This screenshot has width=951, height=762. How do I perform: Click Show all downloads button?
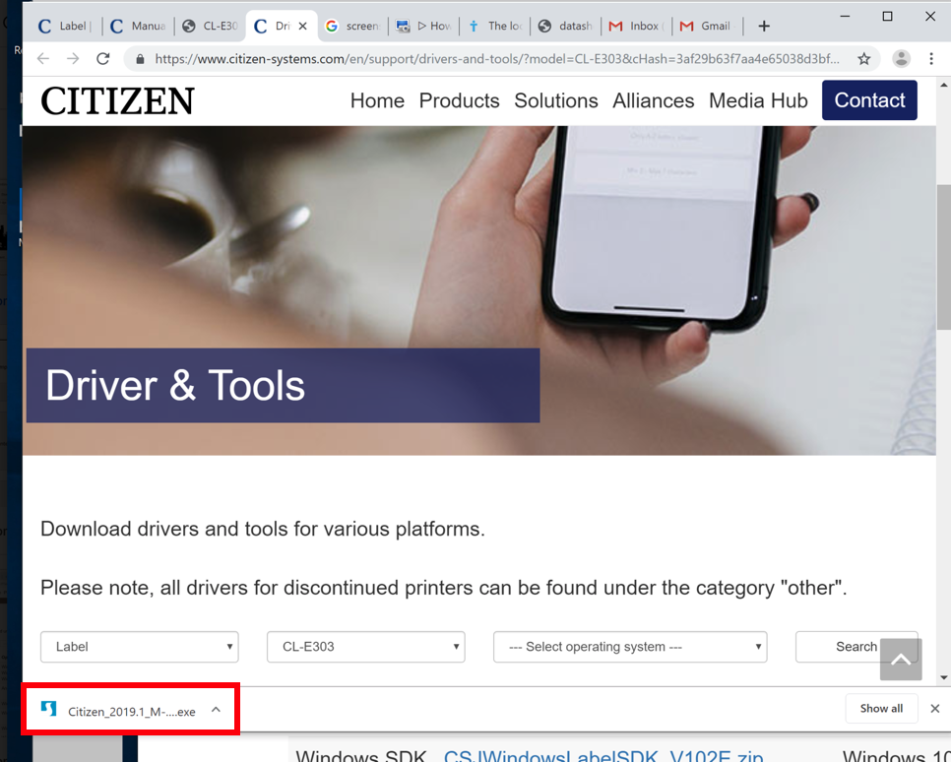[881, 709]
